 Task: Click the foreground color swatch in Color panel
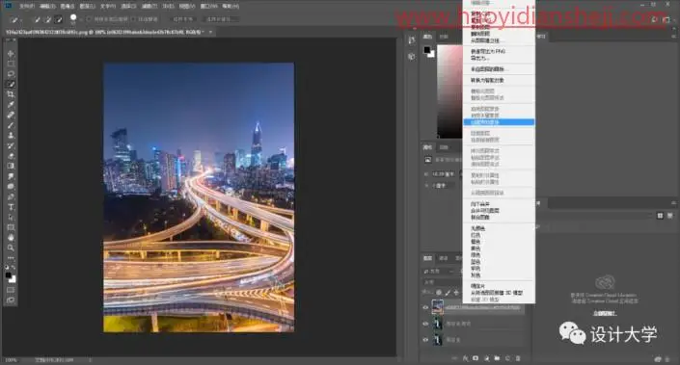point(427,50)
